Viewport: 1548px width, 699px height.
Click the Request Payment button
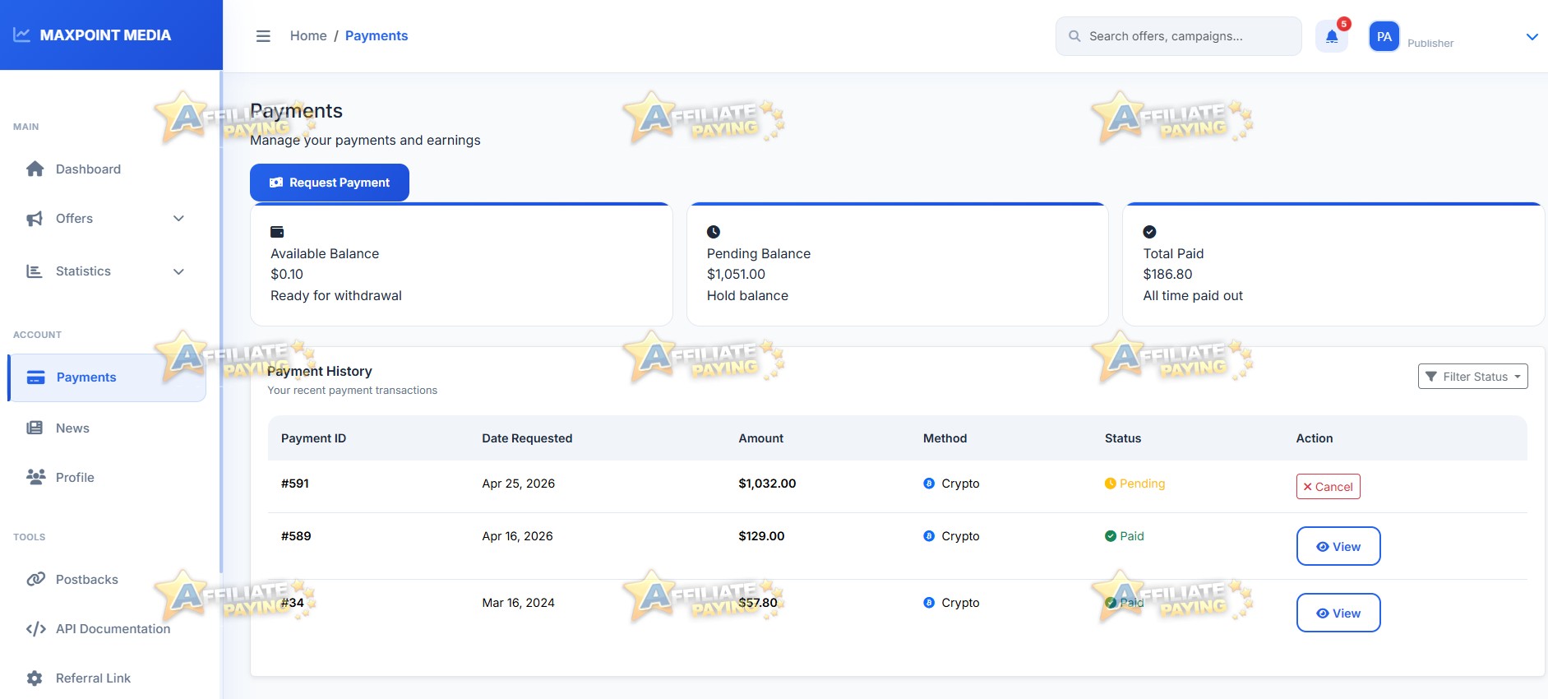click(330, 183)
